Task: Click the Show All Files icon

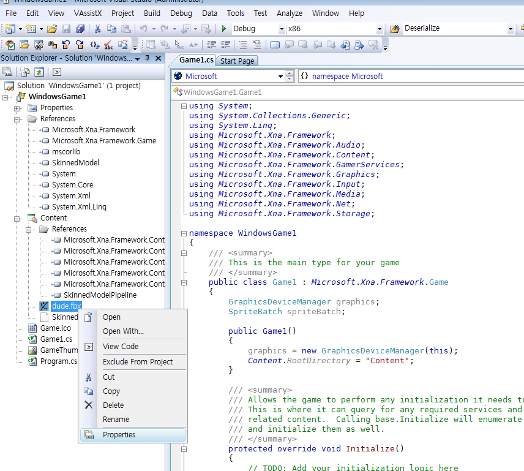Action: tap(25, 72)
